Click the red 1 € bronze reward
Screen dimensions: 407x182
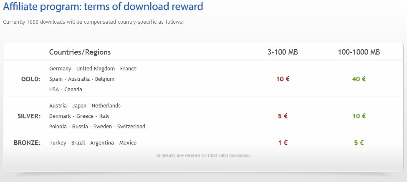click(283, 143)
